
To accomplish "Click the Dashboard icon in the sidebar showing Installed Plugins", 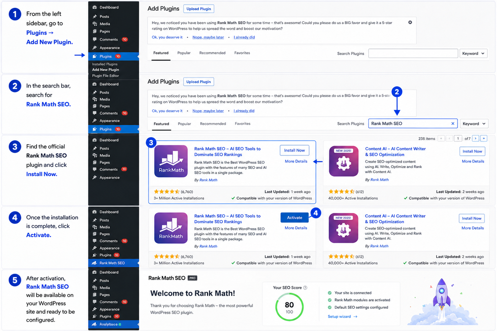I will pyautogui.click(x=94, y=7).
